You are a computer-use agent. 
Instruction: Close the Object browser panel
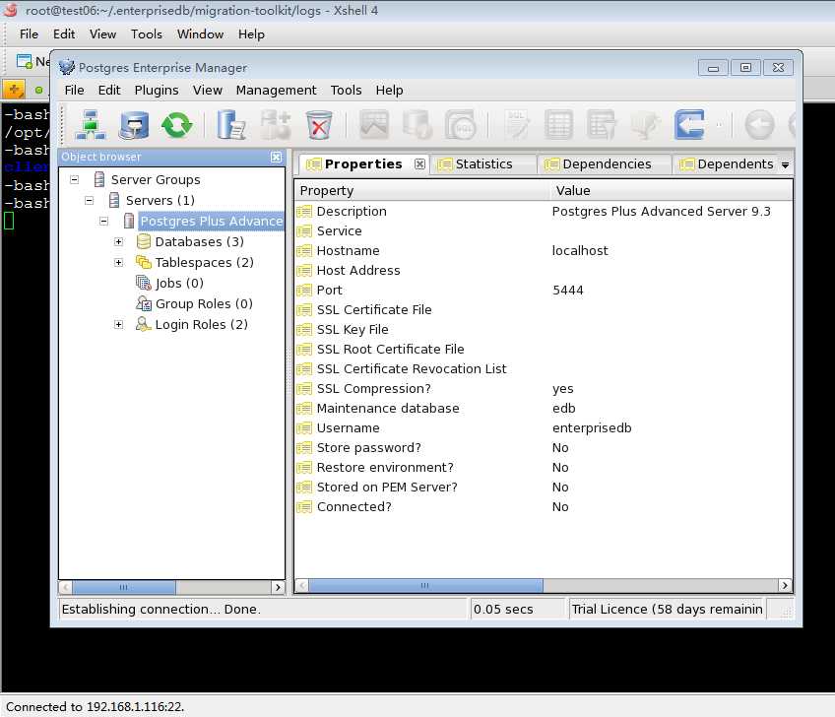[276, 157]
